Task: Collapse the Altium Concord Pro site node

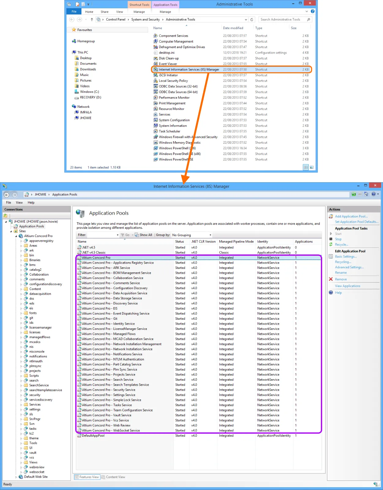Action: 16,236
